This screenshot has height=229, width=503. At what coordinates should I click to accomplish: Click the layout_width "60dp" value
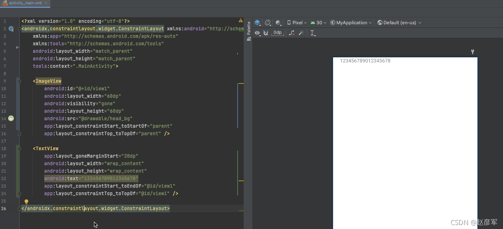pyautogui.click(x=112, y=96)
